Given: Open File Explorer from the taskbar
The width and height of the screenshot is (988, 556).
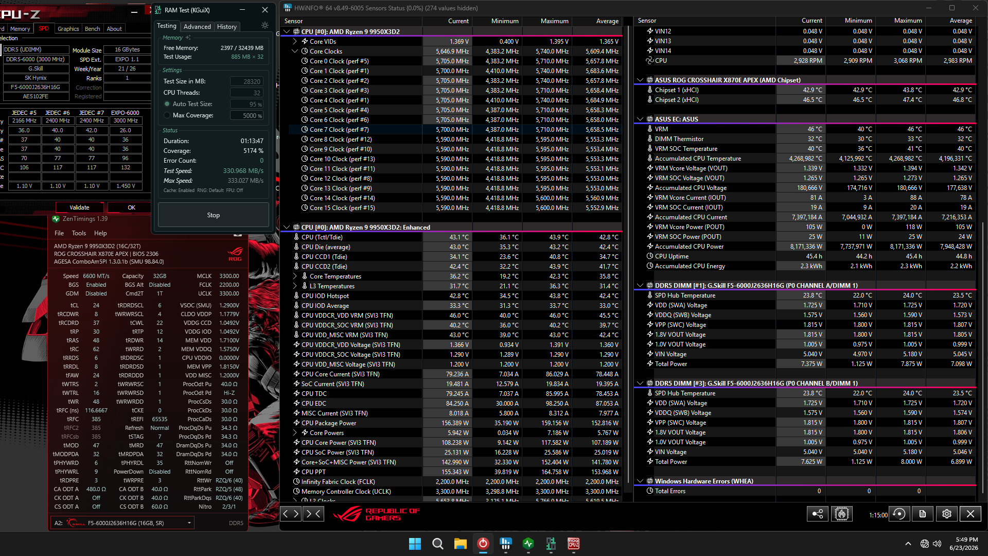Looking at the screenshot, I should click(460, 544).
